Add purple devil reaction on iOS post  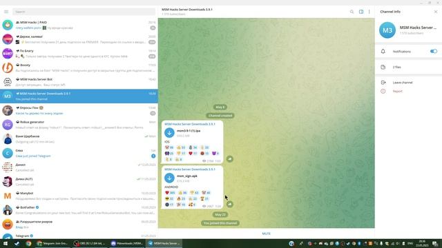(215, 153)
